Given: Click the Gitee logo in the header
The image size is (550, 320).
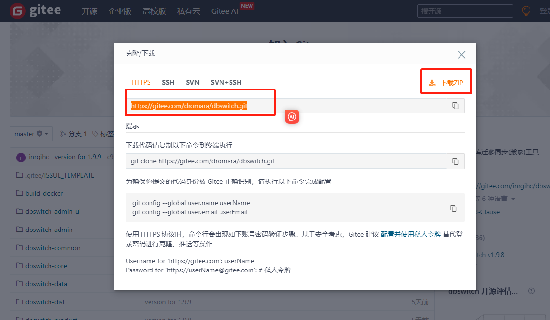Looking at the screenshot, I should tap(35, 10).
